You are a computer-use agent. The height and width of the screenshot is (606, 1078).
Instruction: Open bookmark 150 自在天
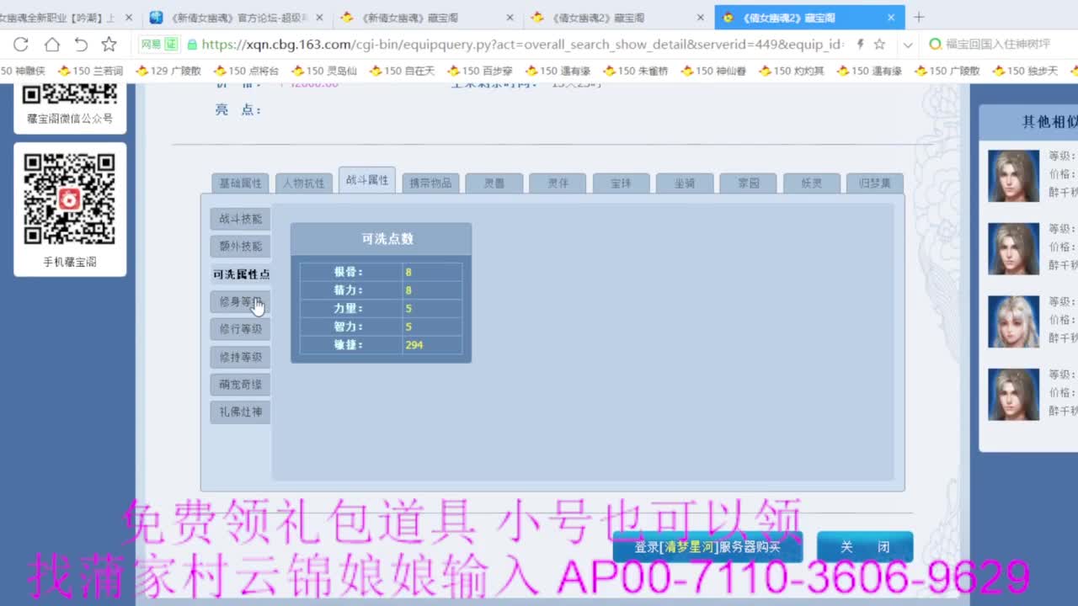pyautogui.click(x=402, y=72)
